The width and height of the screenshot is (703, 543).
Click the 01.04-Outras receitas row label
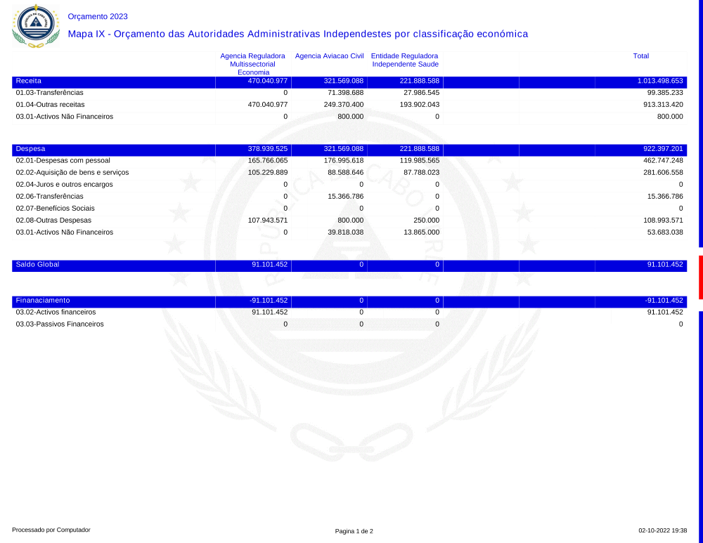click(50, 105)
